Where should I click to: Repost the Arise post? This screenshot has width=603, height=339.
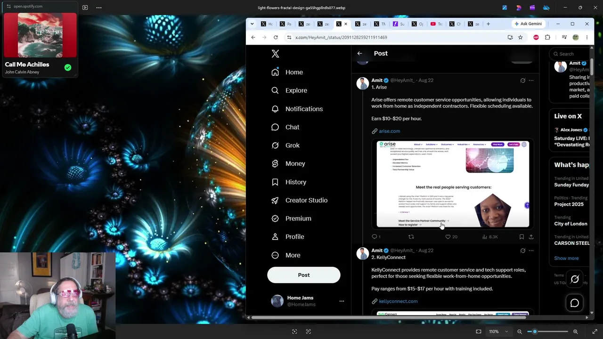coord(411,237)
